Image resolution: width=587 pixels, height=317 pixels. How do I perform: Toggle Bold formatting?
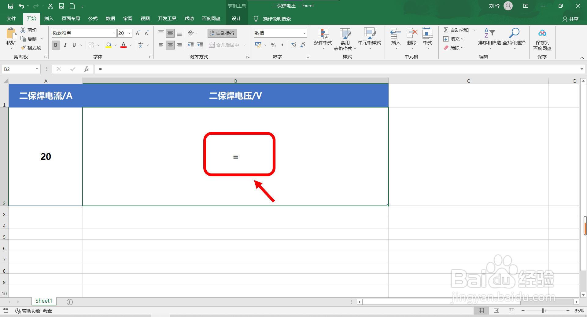point(56,45)
